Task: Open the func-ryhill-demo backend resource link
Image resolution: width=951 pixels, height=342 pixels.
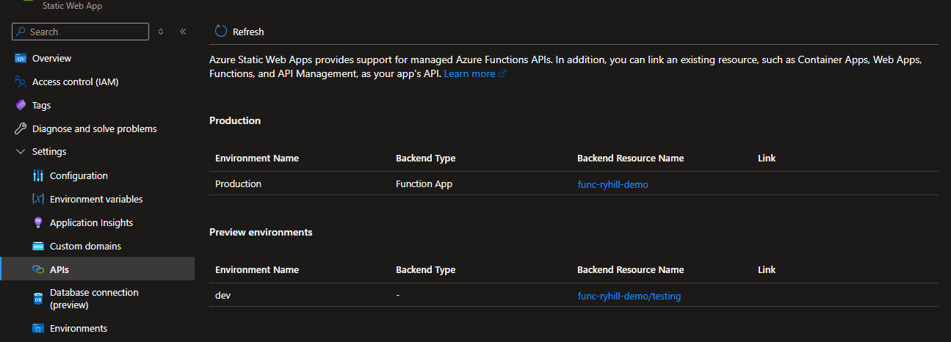Action: [612, 185]
